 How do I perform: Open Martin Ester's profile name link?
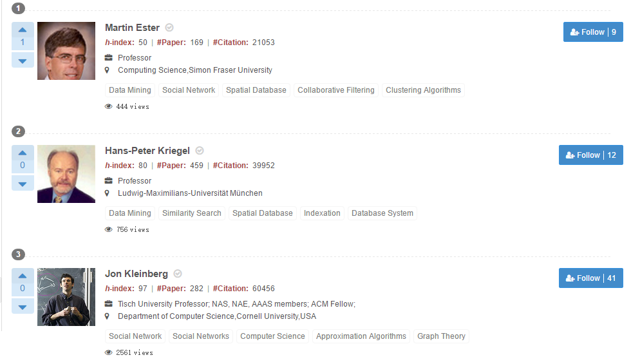click(132, 28)
